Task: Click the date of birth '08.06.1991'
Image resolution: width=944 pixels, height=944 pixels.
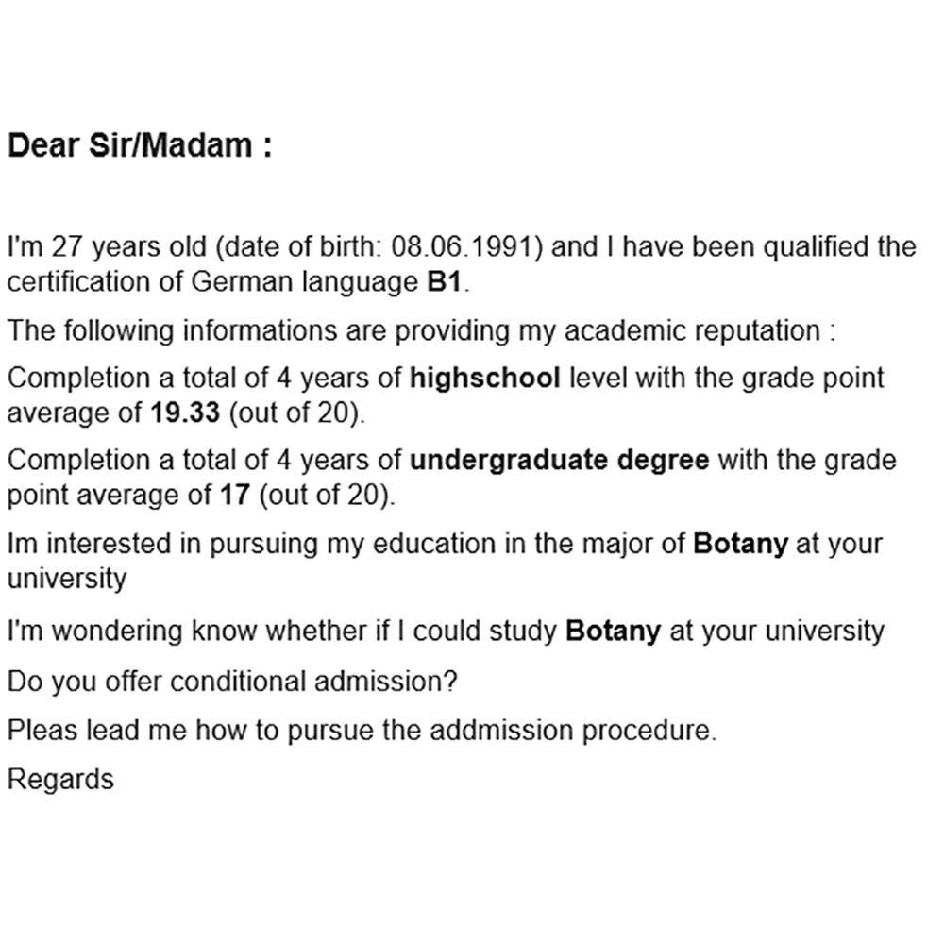Action: click(x=463, y=246)
